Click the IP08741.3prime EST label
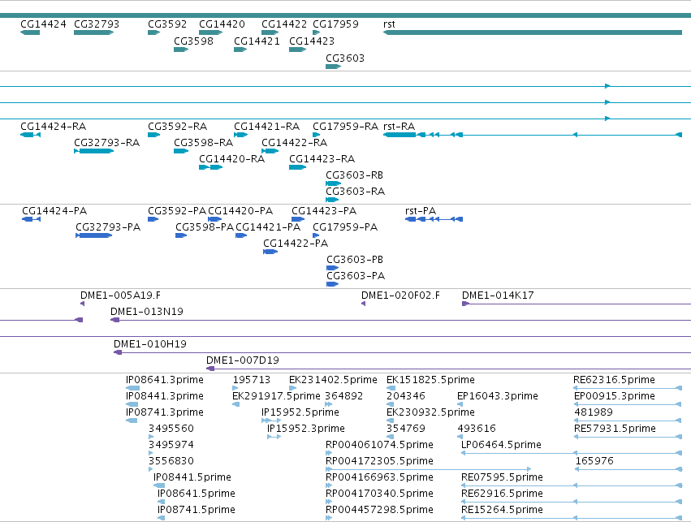The image size is (691, 522). 165,412
